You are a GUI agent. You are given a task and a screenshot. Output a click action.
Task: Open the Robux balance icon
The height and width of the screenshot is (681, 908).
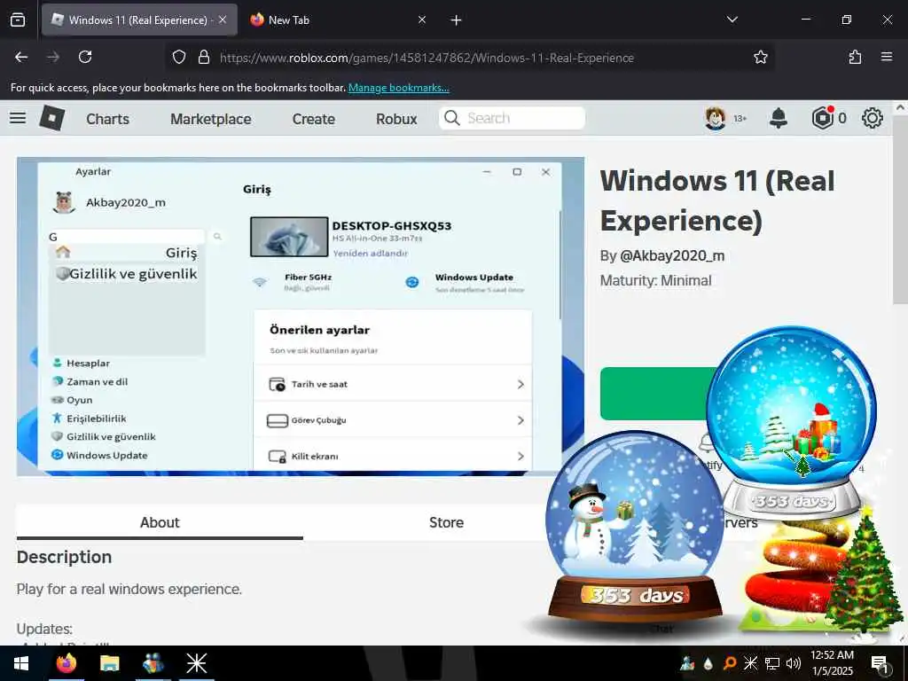click(x=822, y=118)
